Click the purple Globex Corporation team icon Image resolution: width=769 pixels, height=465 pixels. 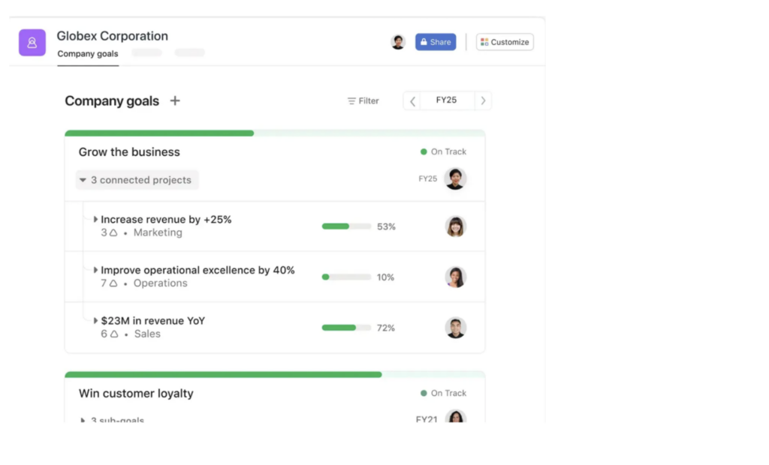[32, 43]
